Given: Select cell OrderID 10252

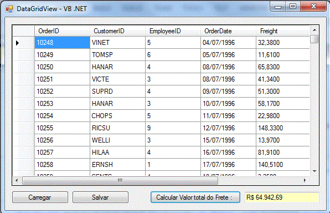Looking at the screenshot, I should tap(63, 92).
